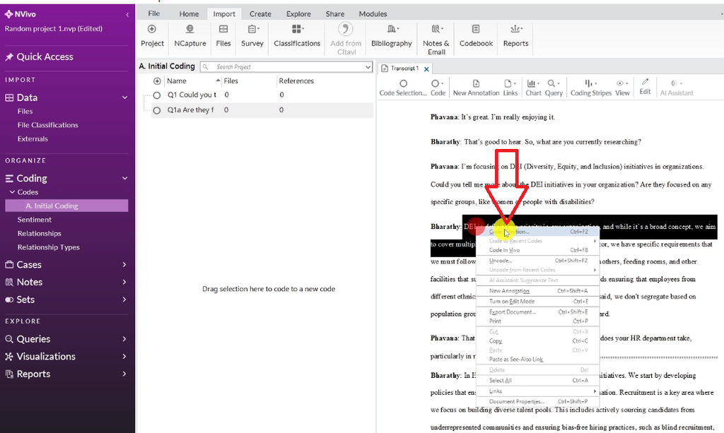Choose Turn on Edit Mode menu entry

pyautogui.click(x=537, y=302)
